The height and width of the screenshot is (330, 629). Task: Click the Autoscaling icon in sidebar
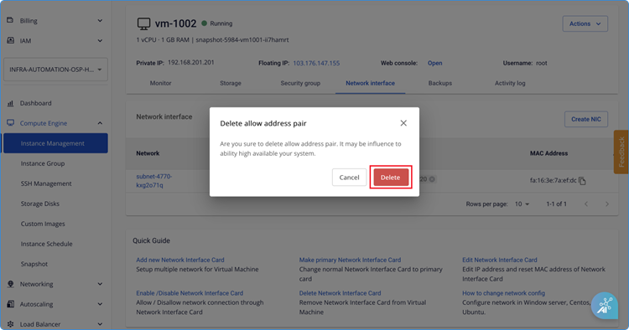point(10,304)
